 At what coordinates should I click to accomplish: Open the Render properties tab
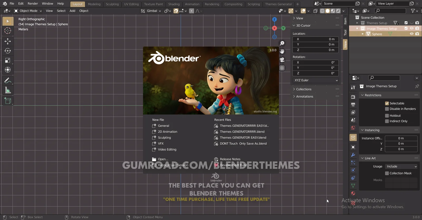click(x=353, y=97)
